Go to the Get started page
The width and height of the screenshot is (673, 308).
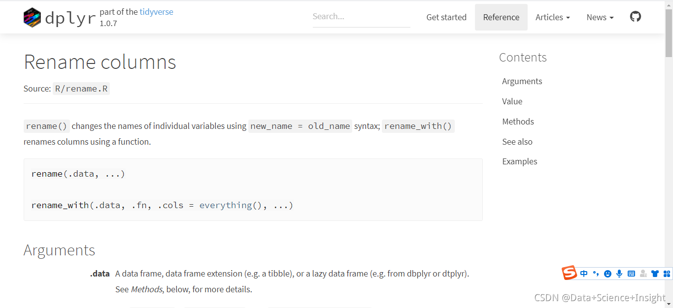pos(446,17)
